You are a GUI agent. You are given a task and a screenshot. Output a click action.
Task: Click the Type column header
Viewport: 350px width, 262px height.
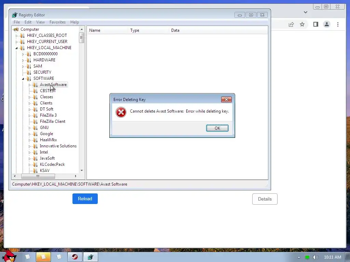pyautogui.click(x=149, y=30)
